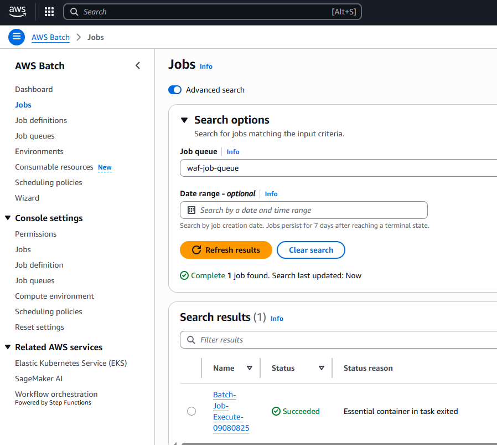Click the Refresh results button
The height and width of the screenshot is (445, 497).
226,250
